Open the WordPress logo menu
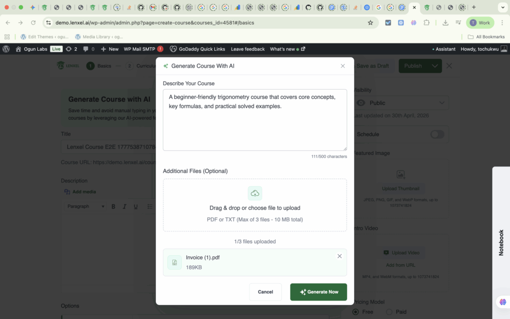This screenshot has width=510, height=319. pos(6,49)
